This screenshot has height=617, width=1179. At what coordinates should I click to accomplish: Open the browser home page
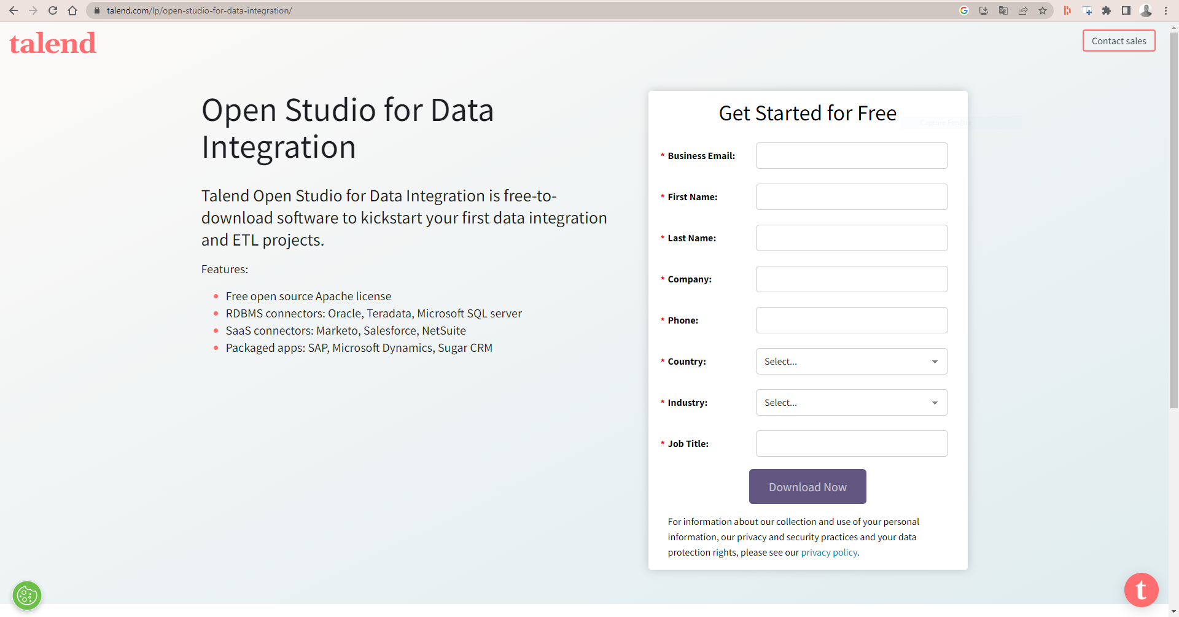[x=72, y=10]
